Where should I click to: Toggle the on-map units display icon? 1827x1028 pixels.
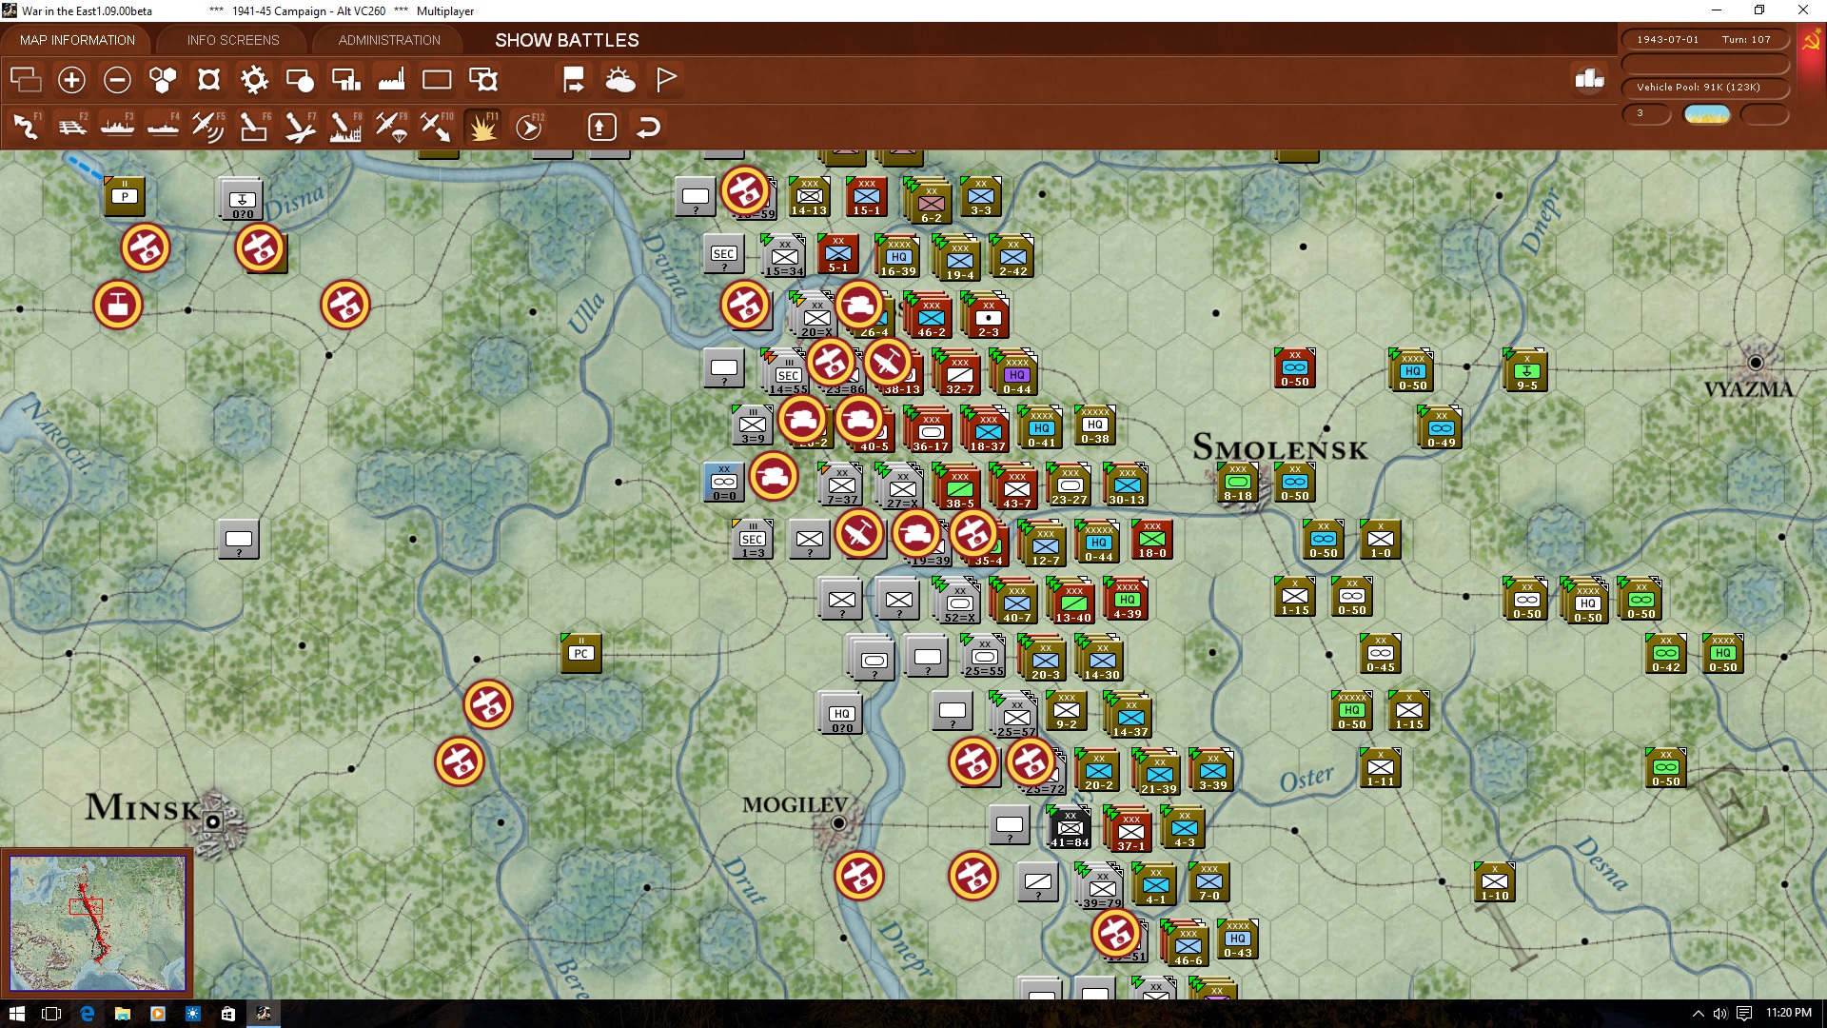click(208, 80)
